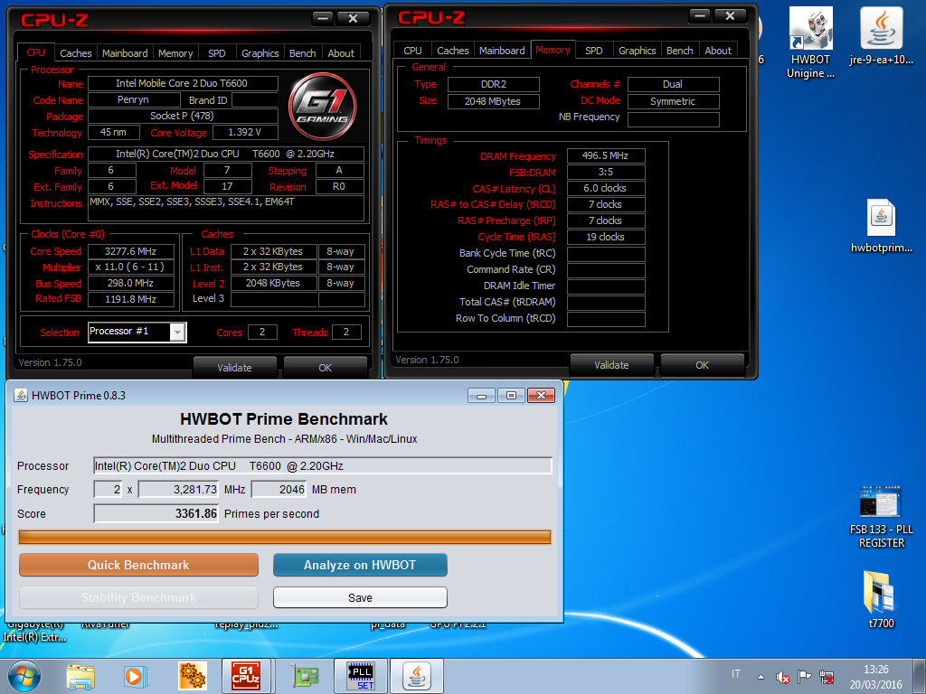Click the Core Voltage 1.392 V value
926x694 pixels.
point(244,132)
